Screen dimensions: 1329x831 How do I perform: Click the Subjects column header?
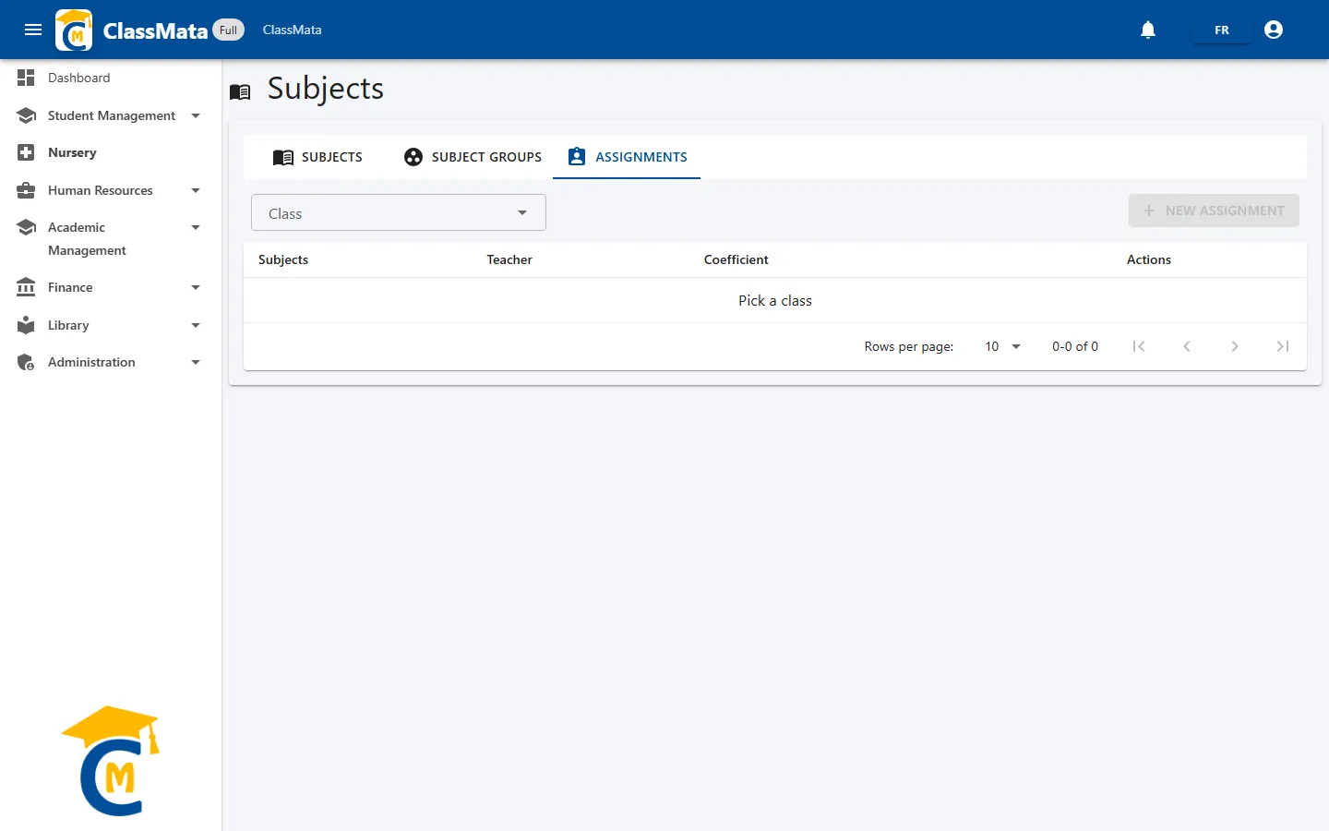(283, 259)
